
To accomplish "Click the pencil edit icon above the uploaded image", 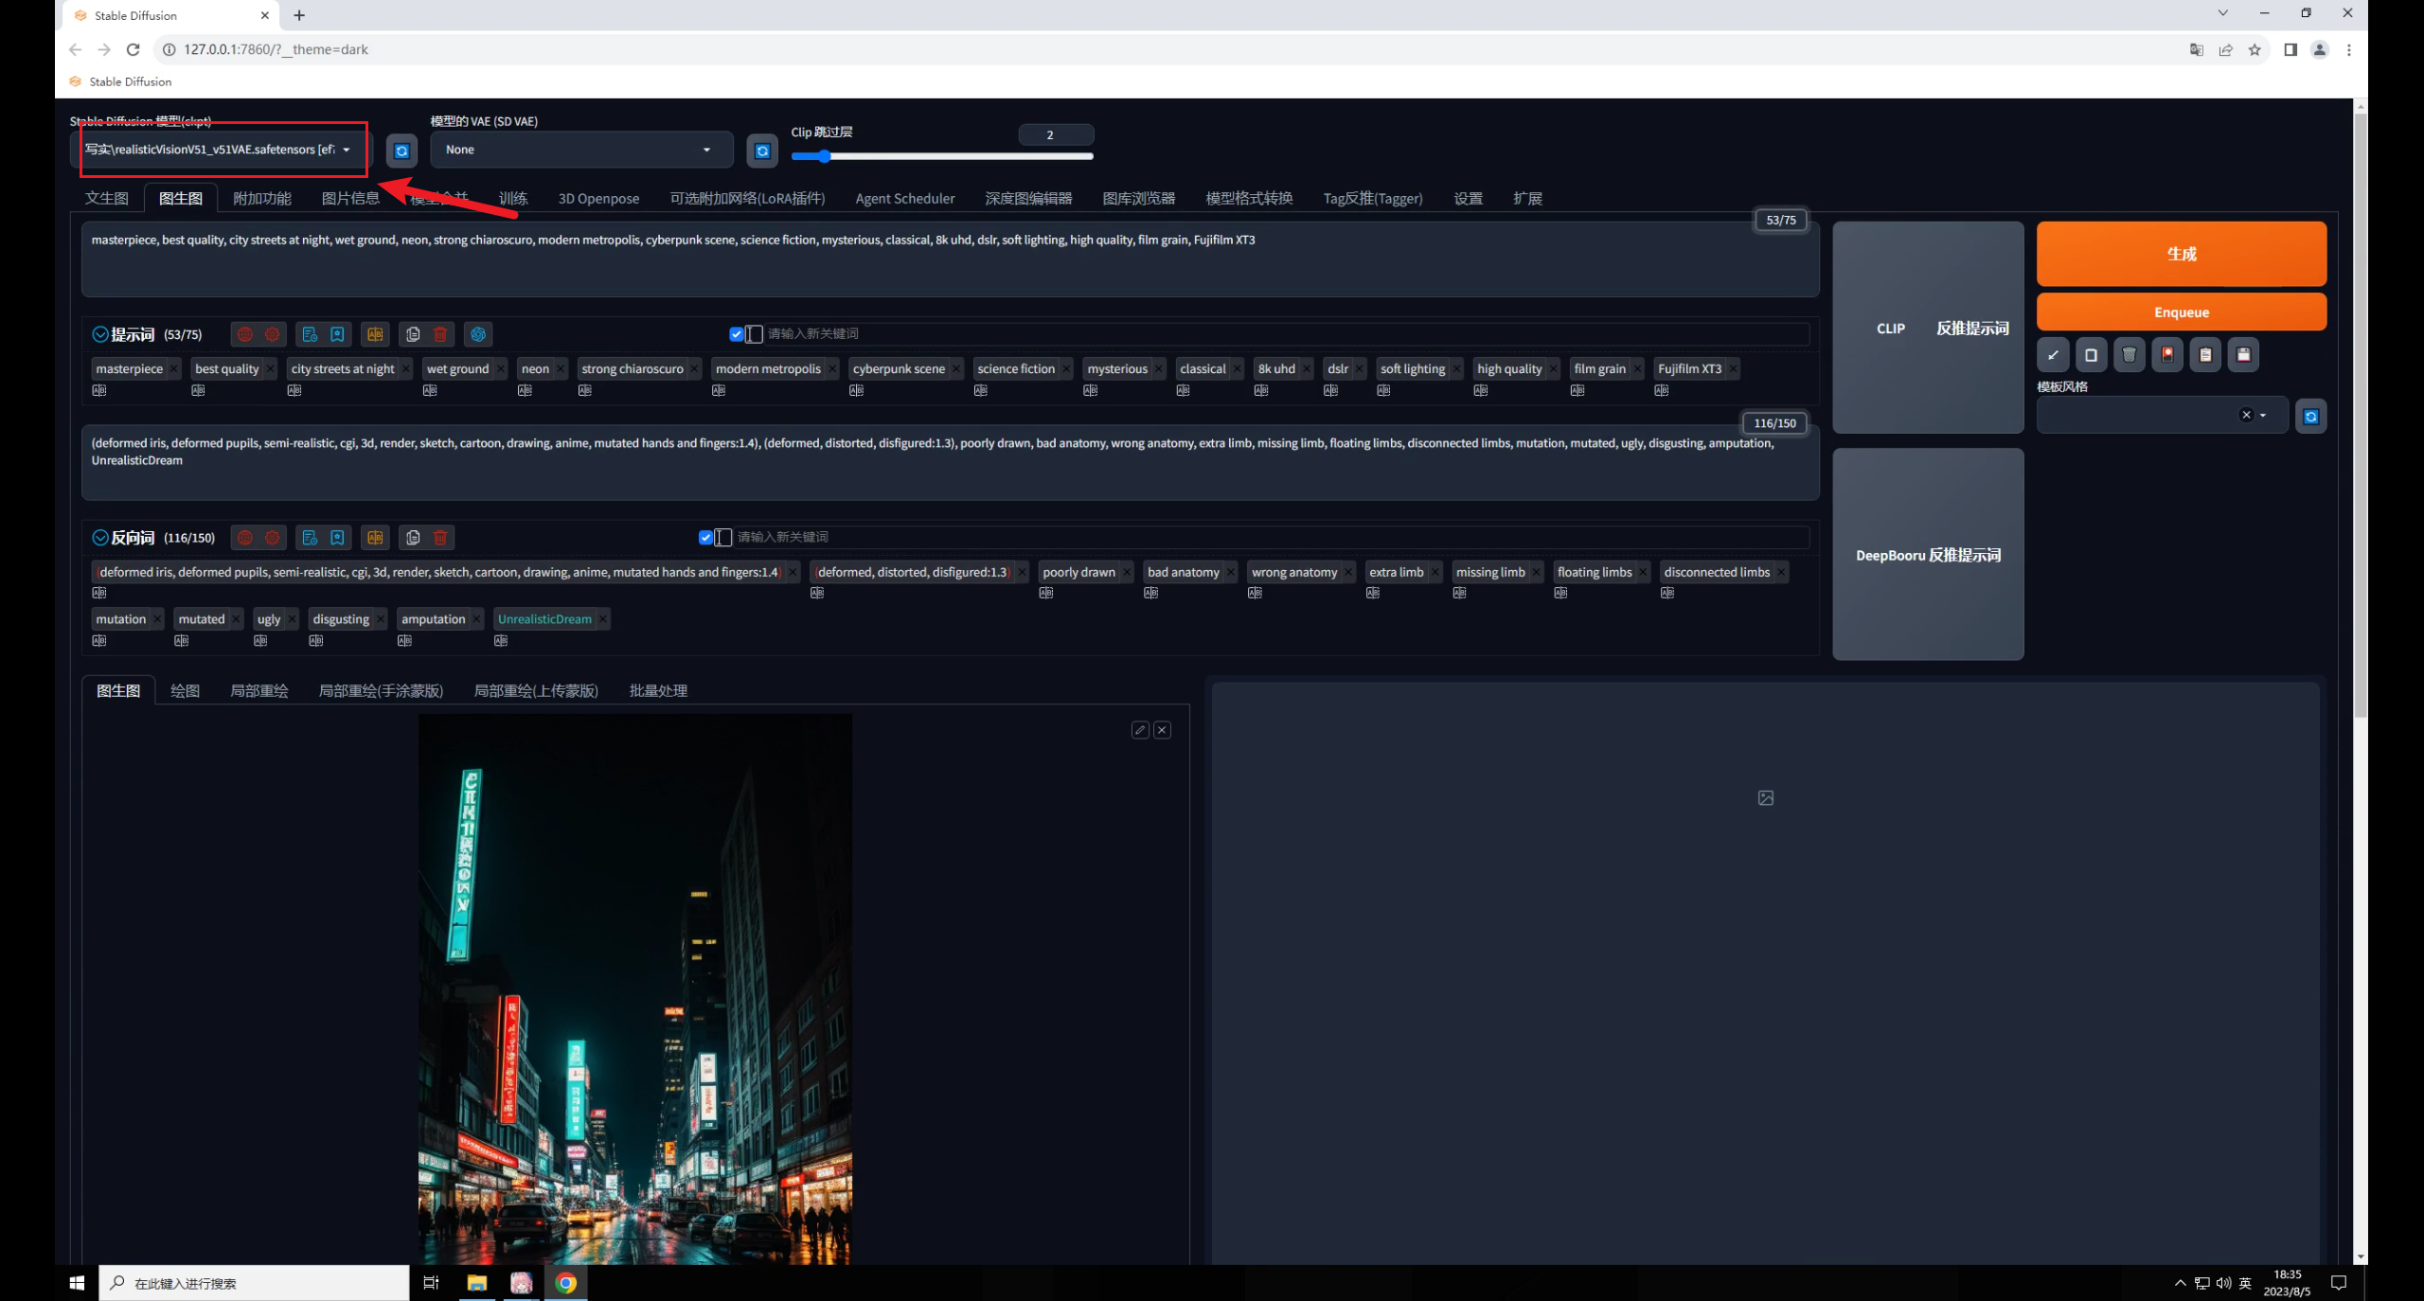I will point(1140,730).
